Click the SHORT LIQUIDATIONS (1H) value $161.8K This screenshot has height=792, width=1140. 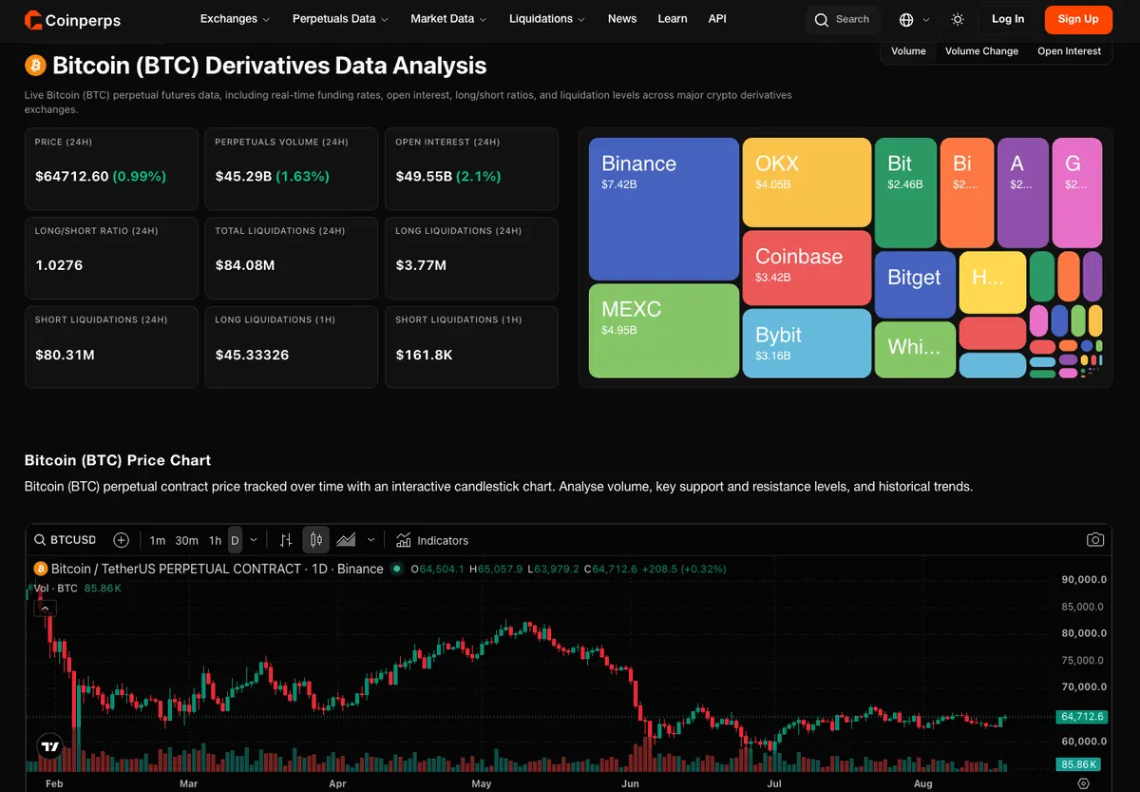pos(426,355)
